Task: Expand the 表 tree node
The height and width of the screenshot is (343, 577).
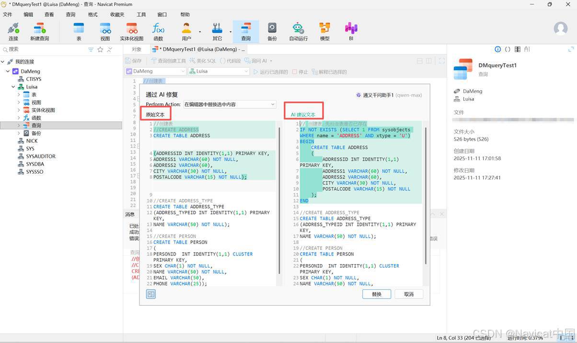Action: click(19, 95)
